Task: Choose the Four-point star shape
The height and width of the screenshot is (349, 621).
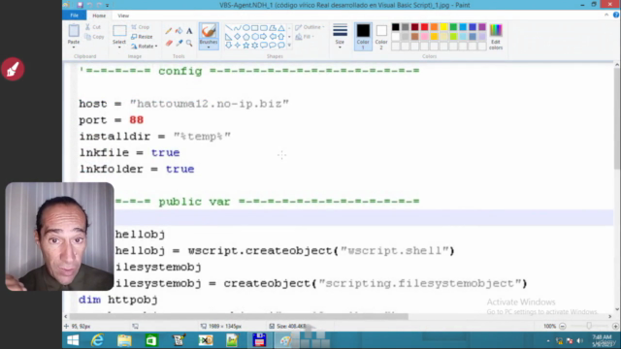Action: [237, 46]
